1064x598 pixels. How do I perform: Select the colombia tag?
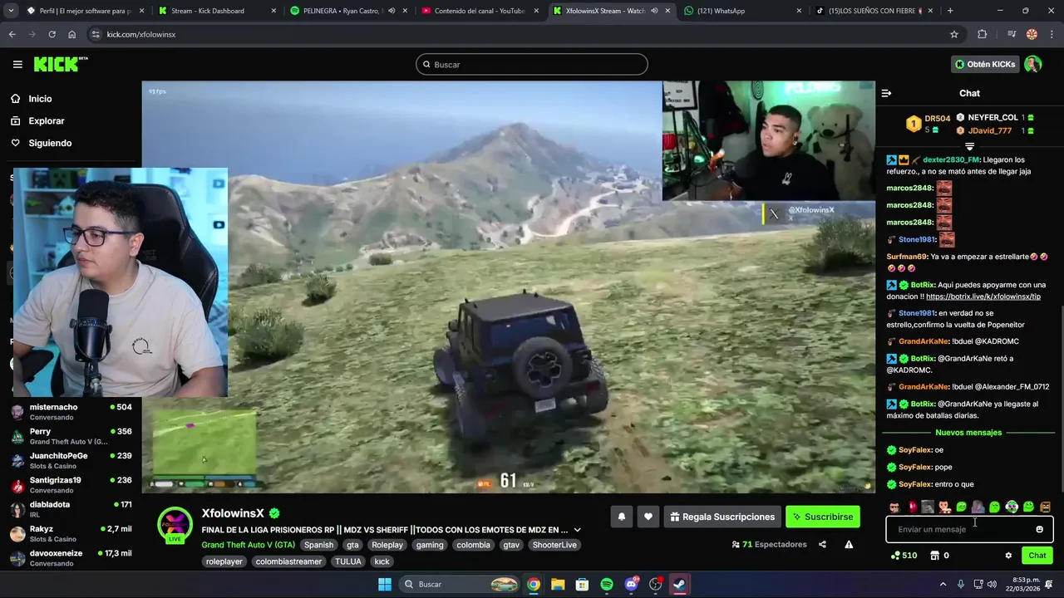pos(473,545)
